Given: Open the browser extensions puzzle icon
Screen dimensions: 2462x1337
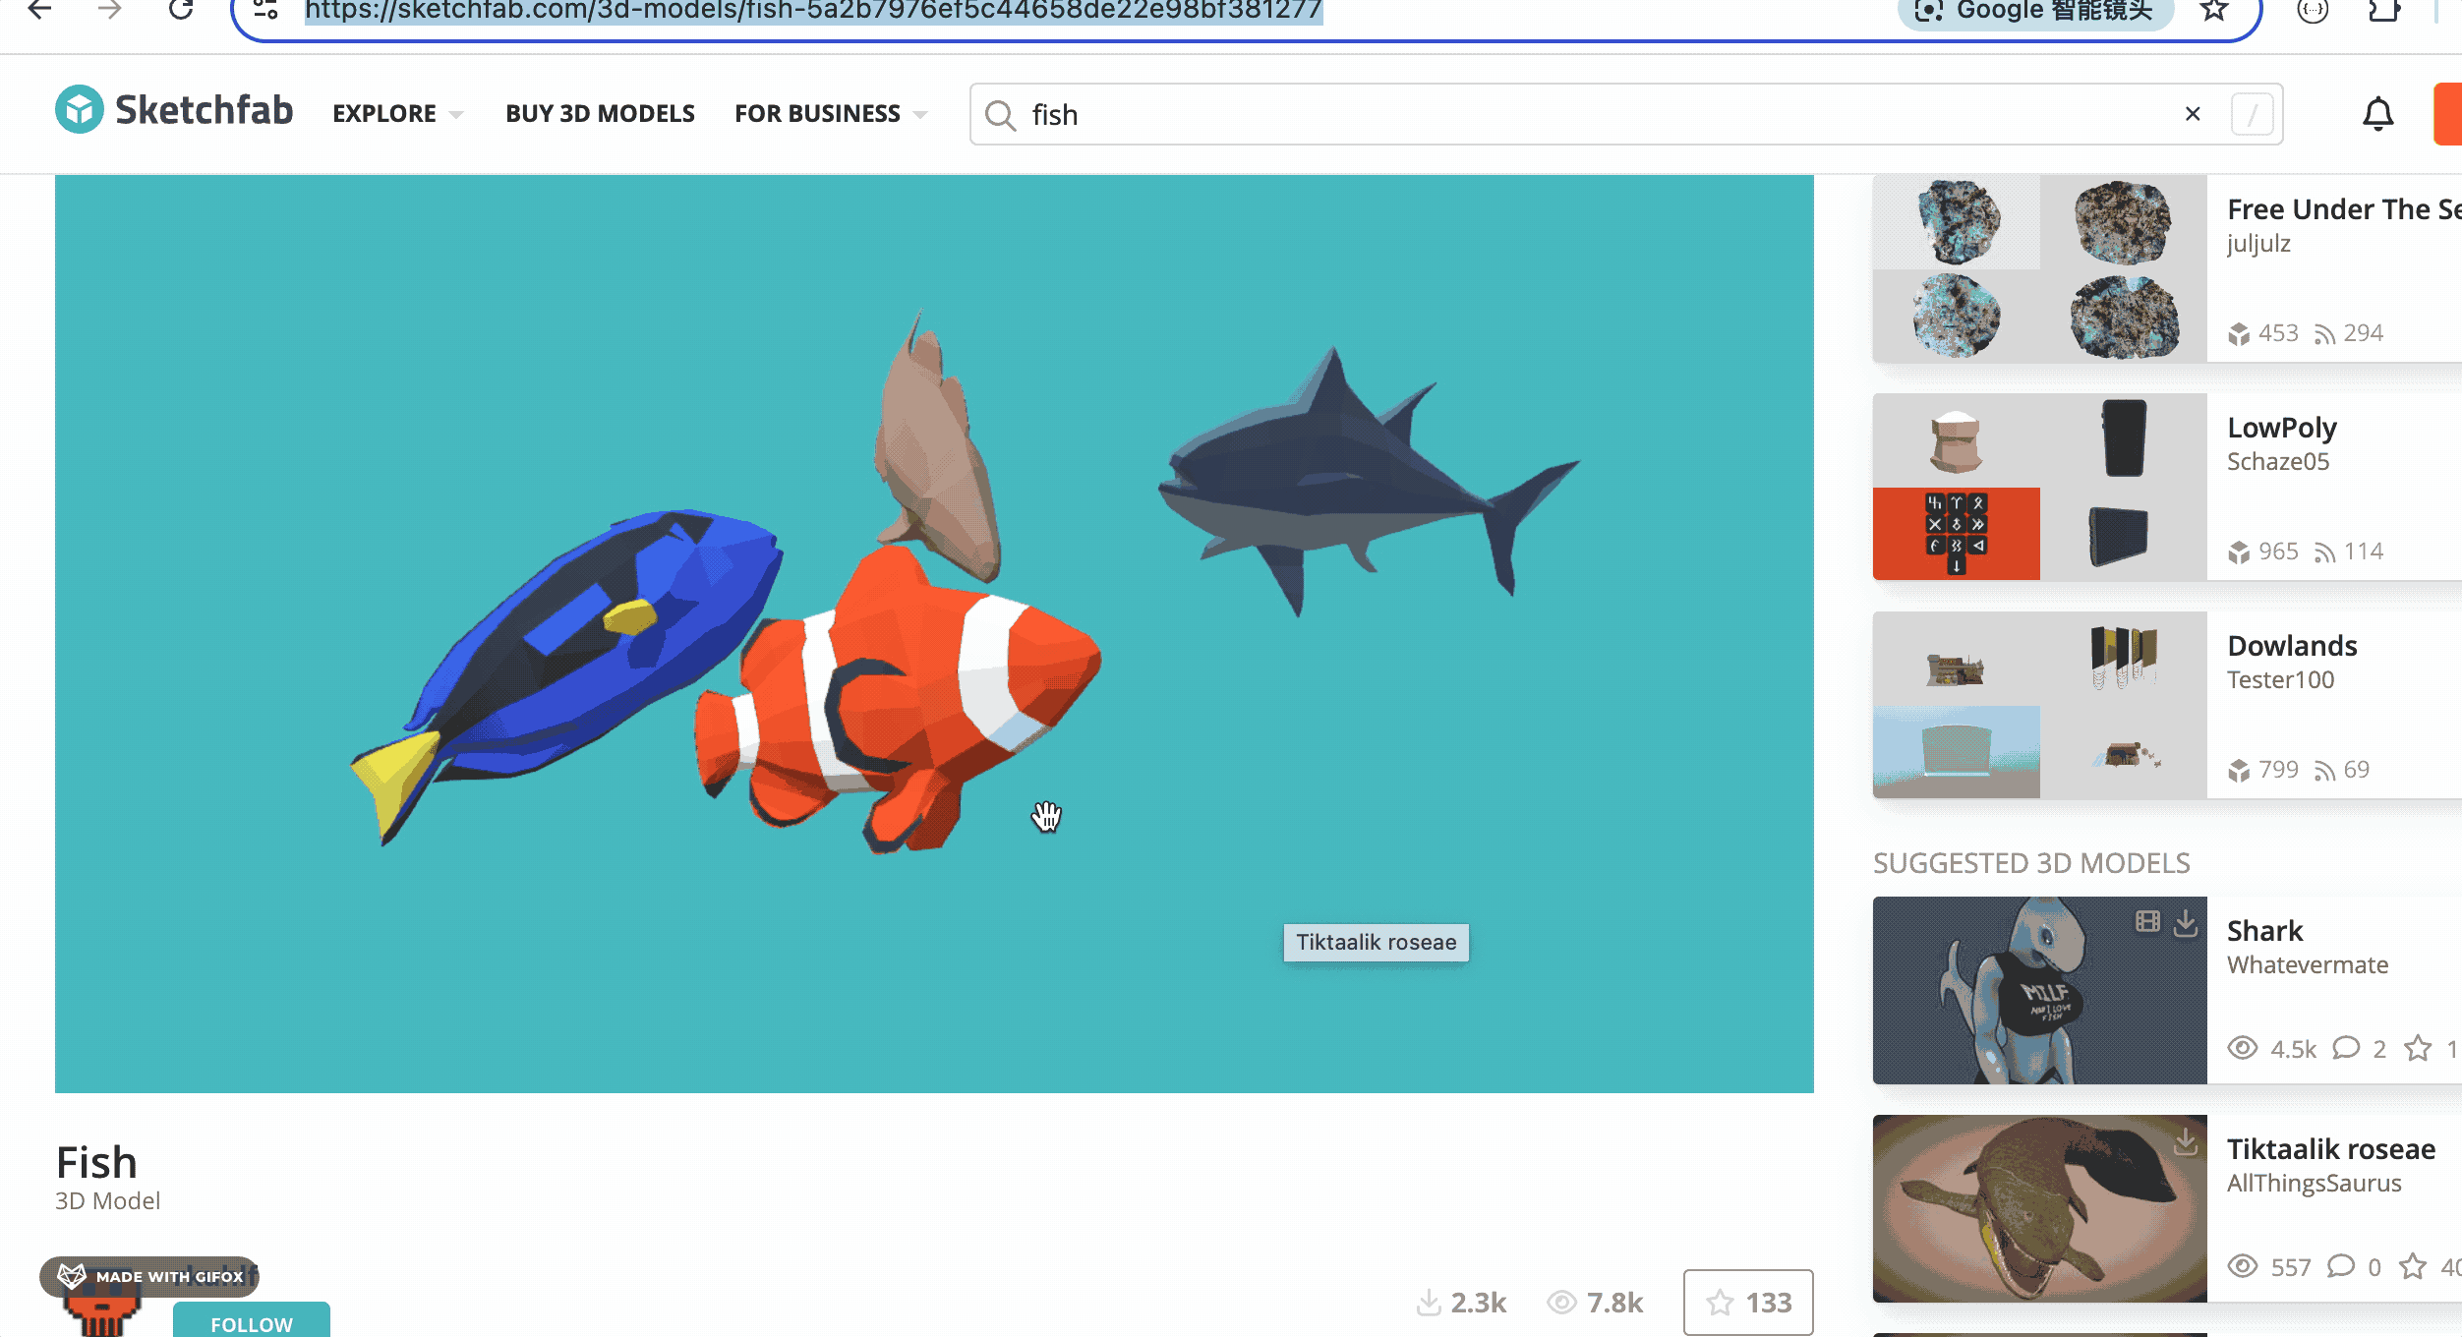Looking at the screenshot, I should pos(2384,10).
